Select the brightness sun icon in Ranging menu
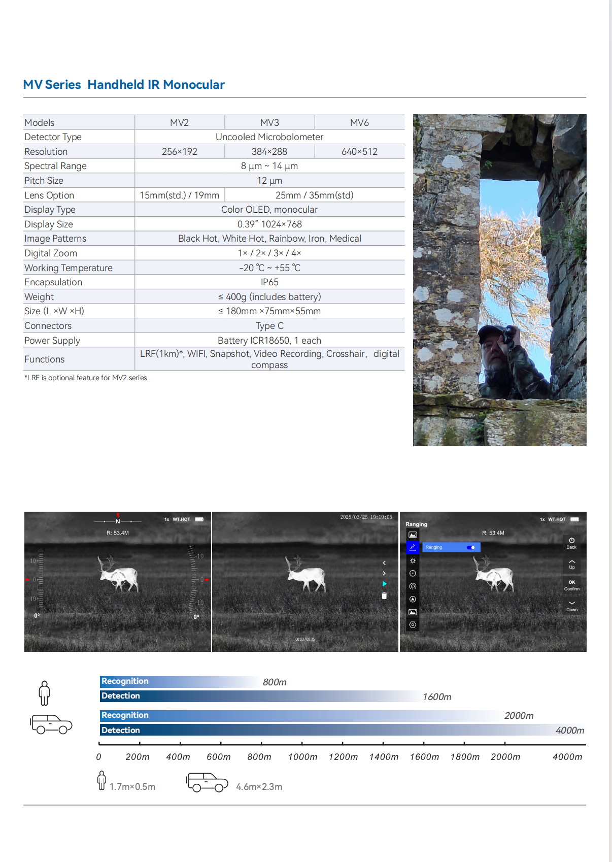Screen dimensions: 612x862 413,560
